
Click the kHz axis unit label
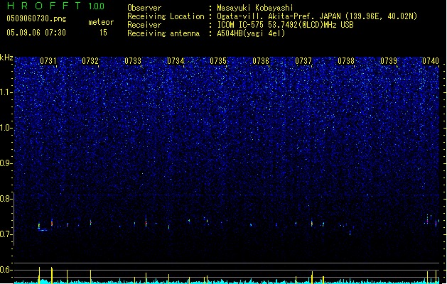[6, 58]
